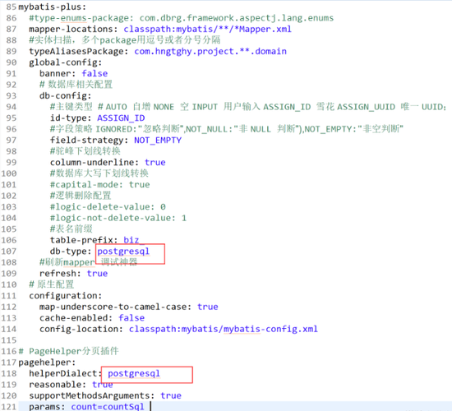Click the banner false value
452x411 pixels.
(95, 73)
